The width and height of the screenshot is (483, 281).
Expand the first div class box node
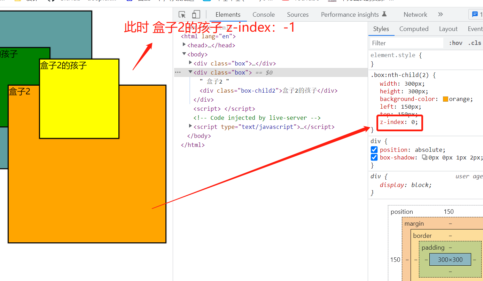[x=190, y=63]
